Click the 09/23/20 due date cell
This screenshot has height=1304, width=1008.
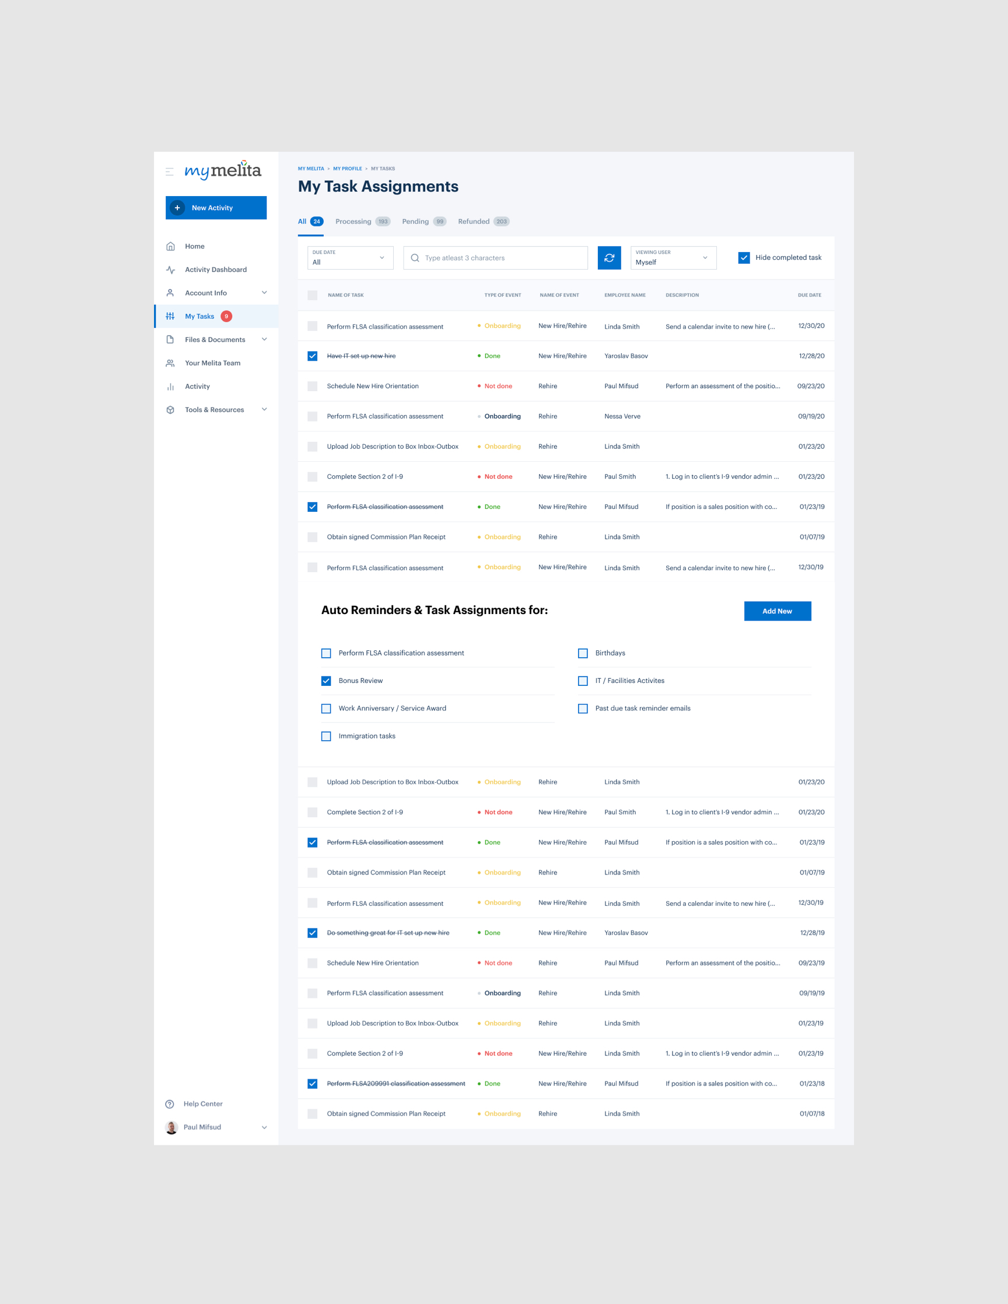pyautogui.click(x=810, y=386)
